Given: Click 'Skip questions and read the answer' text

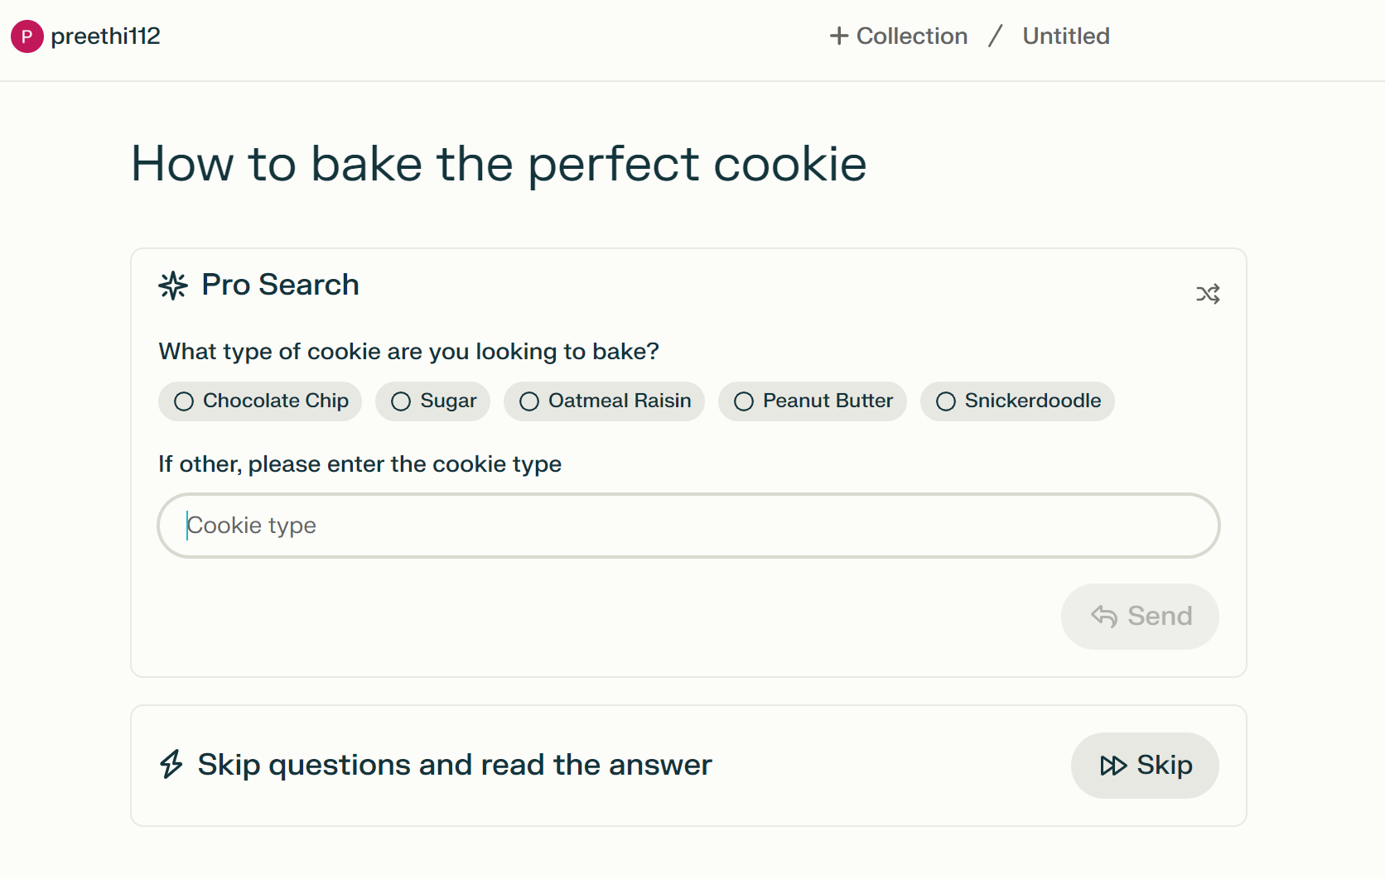Looking at the screenshot, I should (x=455, y=765).
